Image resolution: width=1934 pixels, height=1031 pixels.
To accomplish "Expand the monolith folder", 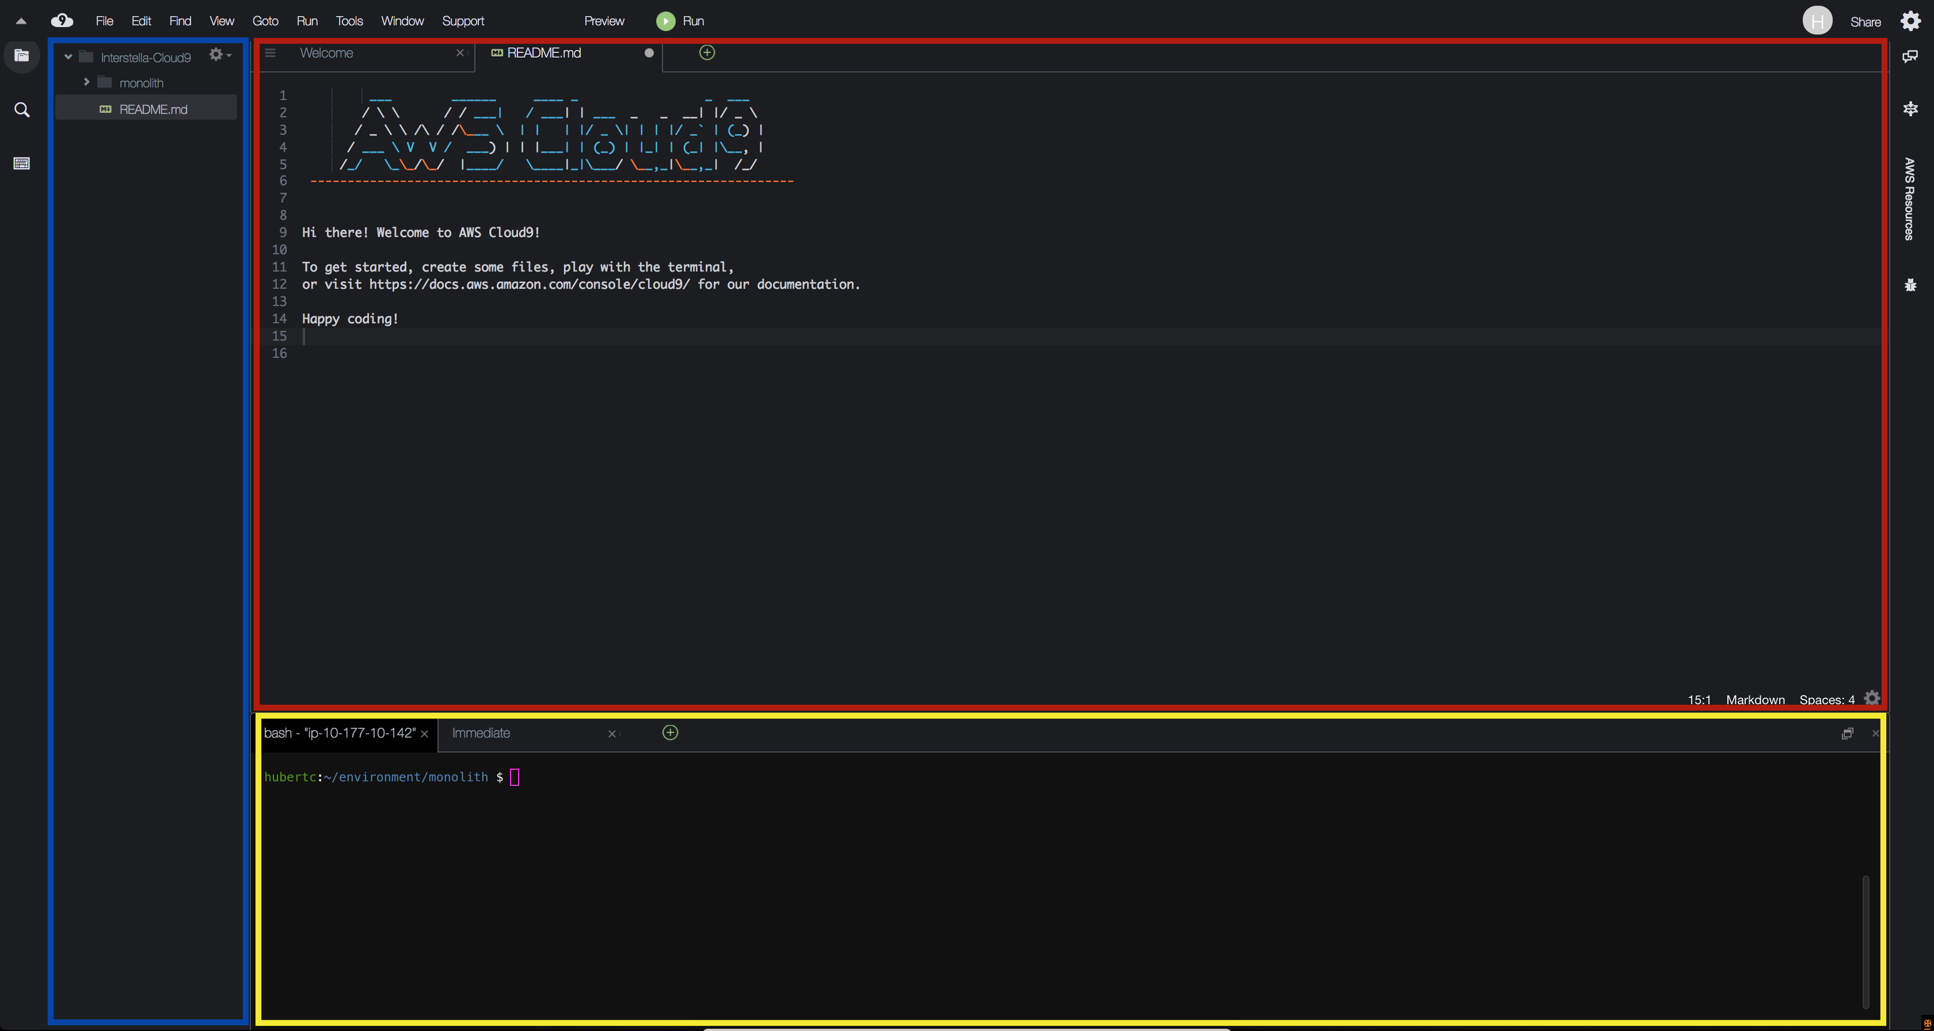I will tap(86, 82).
